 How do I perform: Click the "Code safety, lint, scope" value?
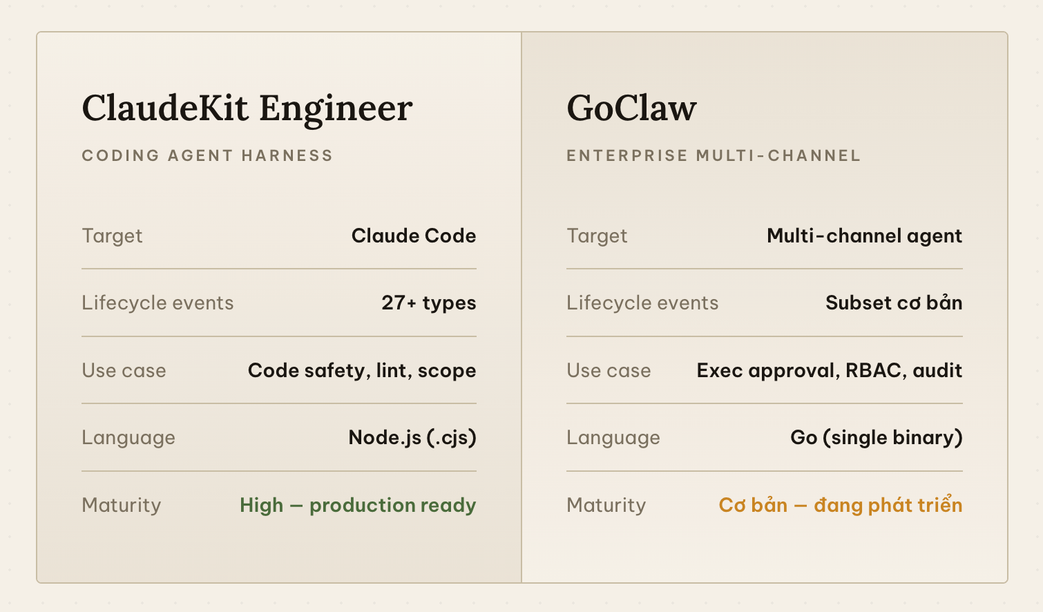tap(362, 371)
